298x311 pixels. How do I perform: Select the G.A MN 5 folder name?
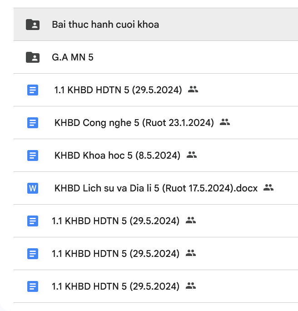(x=73, y=57)
